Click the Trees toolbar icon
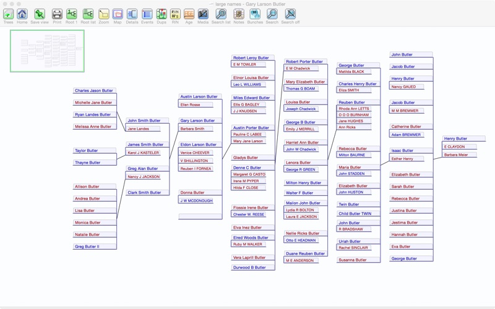The height and width of the screenshot is (309, 495). coord(8,14)
